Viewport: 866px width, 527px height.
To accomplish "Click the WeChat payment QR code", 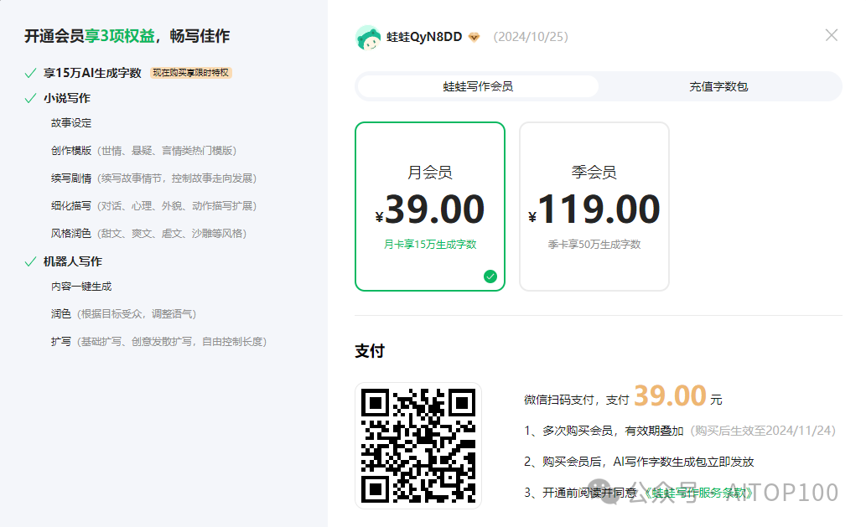I will pos(418,446).
